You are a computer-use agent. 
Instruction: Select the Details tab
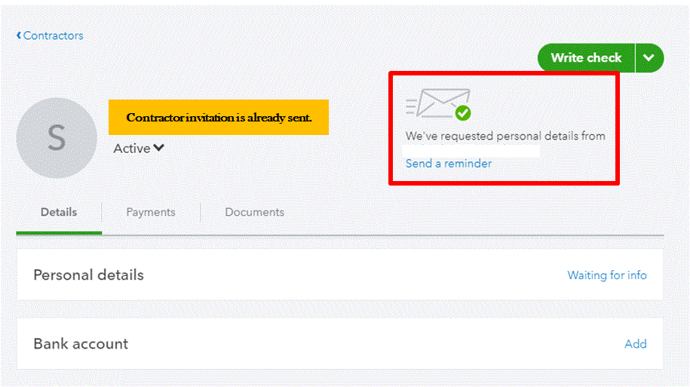pyautogui.click(x=59, y=212)
